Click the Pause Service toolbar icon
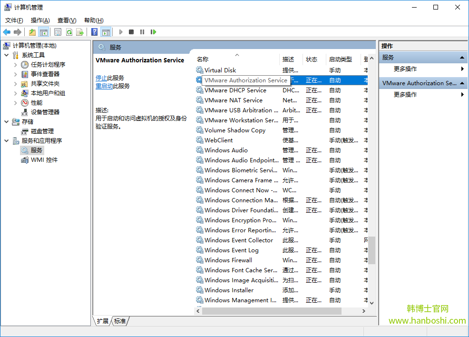Screen dimensions: 469x337 pyautogui.click(x=142, y=32)
